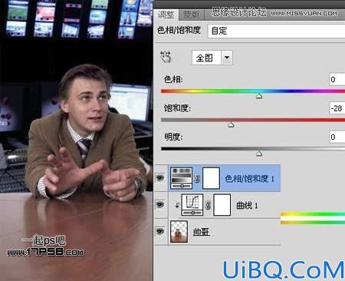Toggle the link icon on 色相/饱和度 1 layer
Screen dimensions: 345x281
197,178
